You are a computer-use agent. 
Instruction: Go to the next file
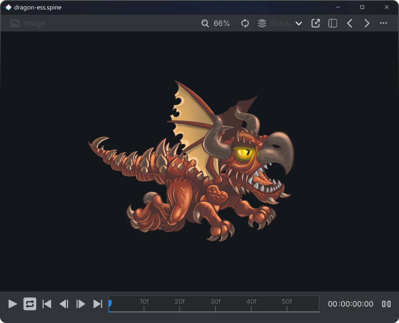[x=367, y=24]
